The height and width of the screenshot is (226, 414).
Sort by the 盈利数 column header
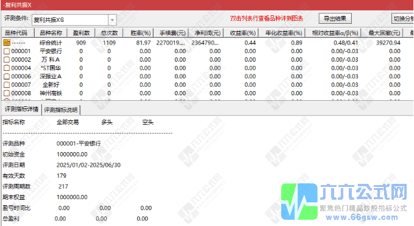[81, 33]
